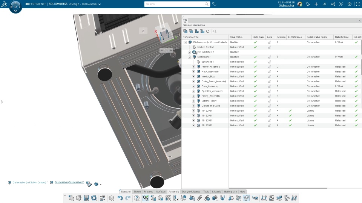
Task: Toggle lock for Kitchen Context row
Action: (x=269, y=47)
